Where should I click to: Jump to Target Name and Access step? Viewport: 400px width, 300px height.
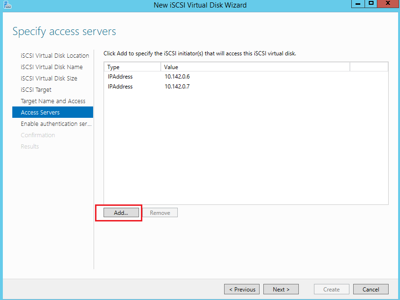click(x=53, y=101)
